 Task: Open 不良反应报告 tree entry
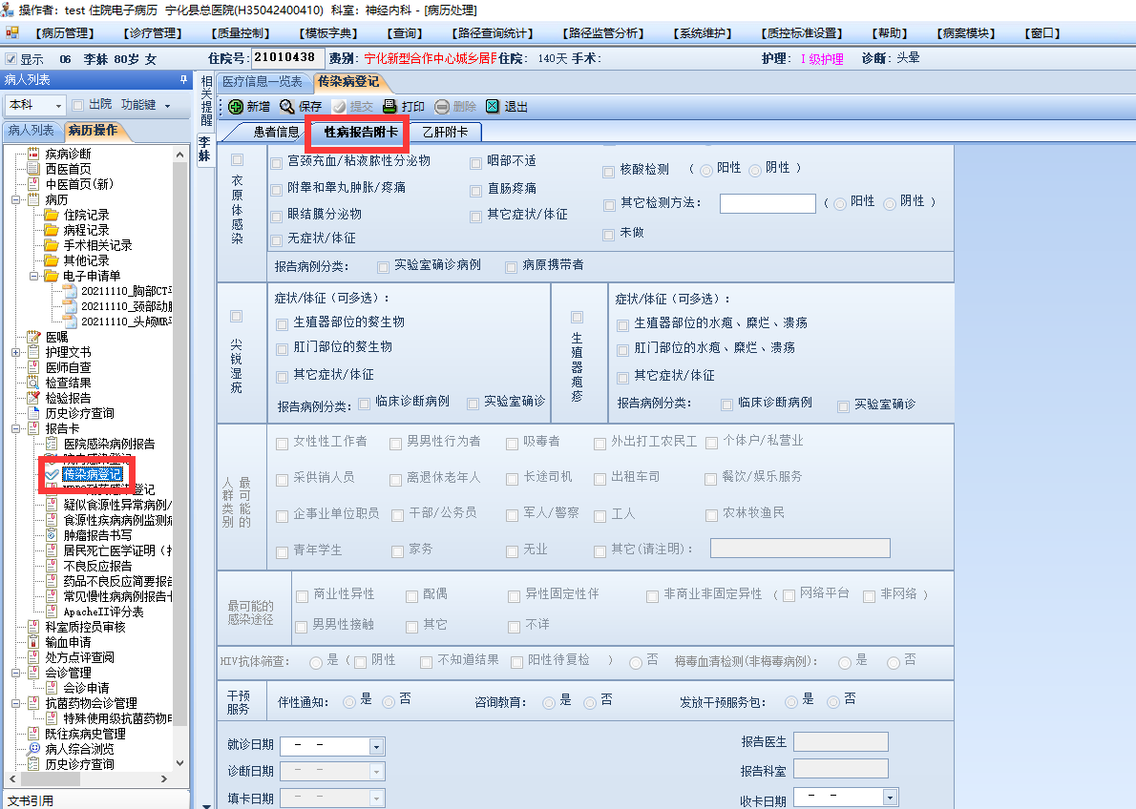[x=97, y=566]
